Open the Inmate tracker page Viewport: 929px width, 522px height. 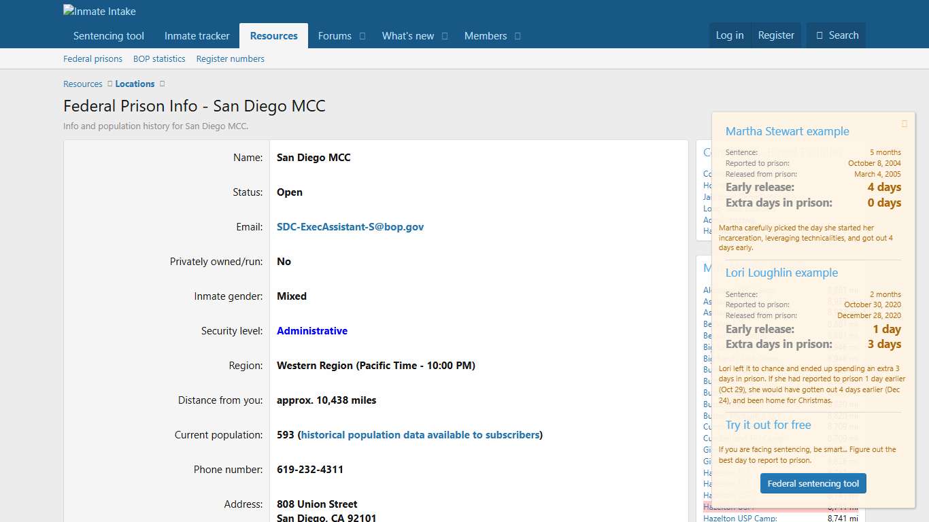(x=197, y=35)
